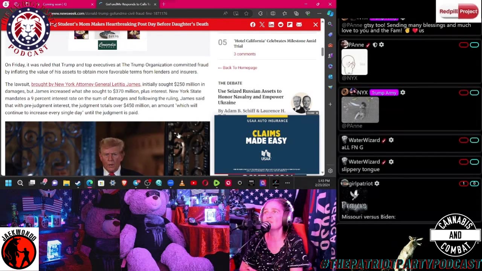482x271 pixels.
Task: Open Edge collections panel
Action: click(x=296, y=14)
